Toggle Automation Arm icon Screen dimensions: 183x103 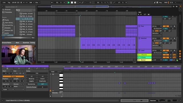click(83, 3)
